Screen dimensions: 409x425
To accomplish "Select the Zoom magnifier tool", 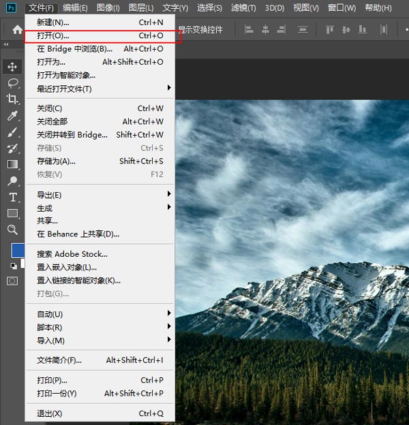I will coord(12,230).
